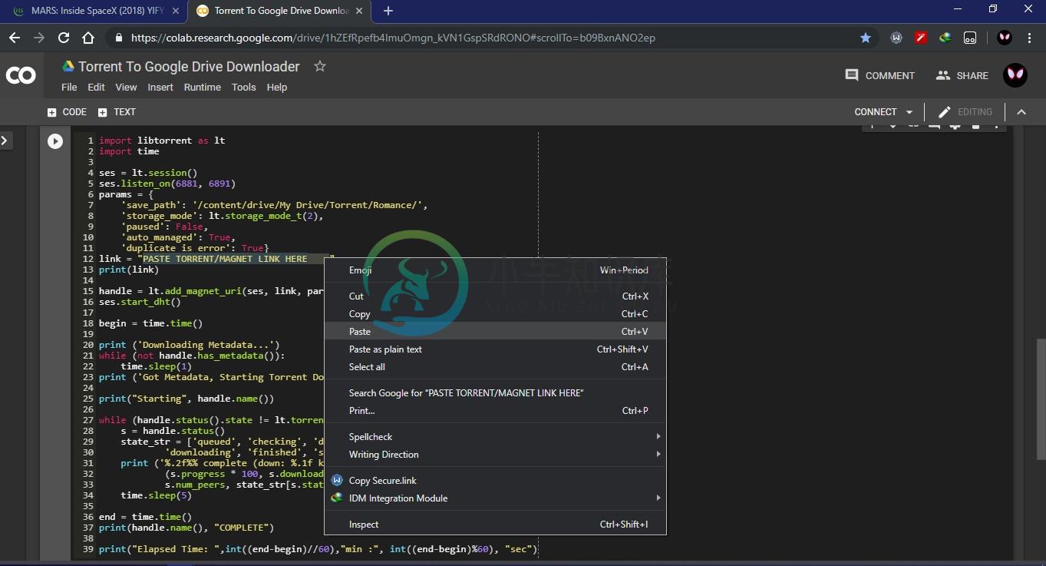Open the extension icon with two circles
This screenshot has height=566, width=1046.
coord(970,38)
